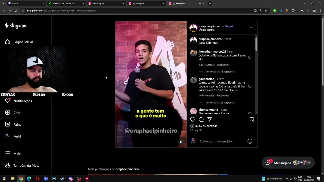
Task: Open the tab search dropdown arrow
Action: pyautogui.click(x=3, y=4)
